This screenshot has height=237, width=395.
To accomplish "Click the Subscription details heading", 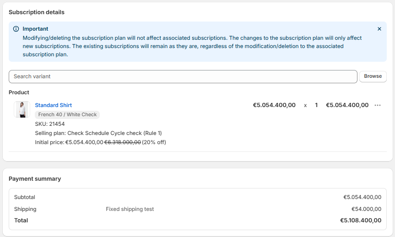I will pos(37,12).
